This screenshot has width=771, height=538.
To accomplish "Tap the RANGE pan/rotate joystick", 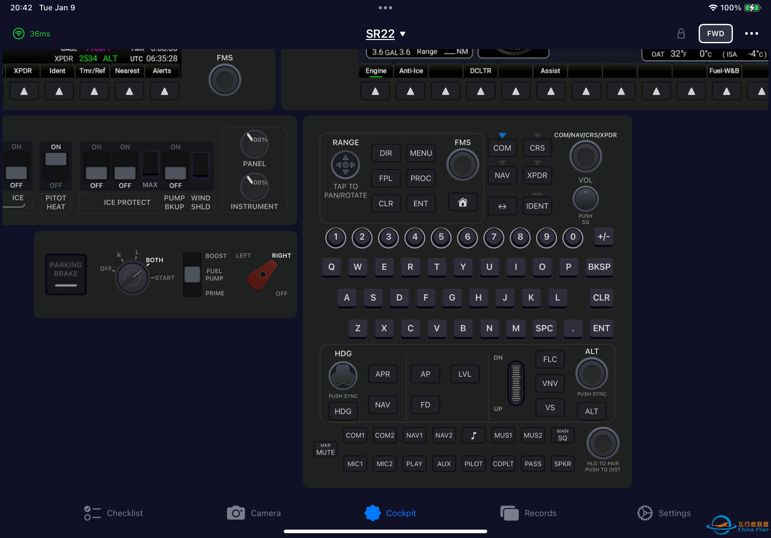I will [x=345, y=165].
